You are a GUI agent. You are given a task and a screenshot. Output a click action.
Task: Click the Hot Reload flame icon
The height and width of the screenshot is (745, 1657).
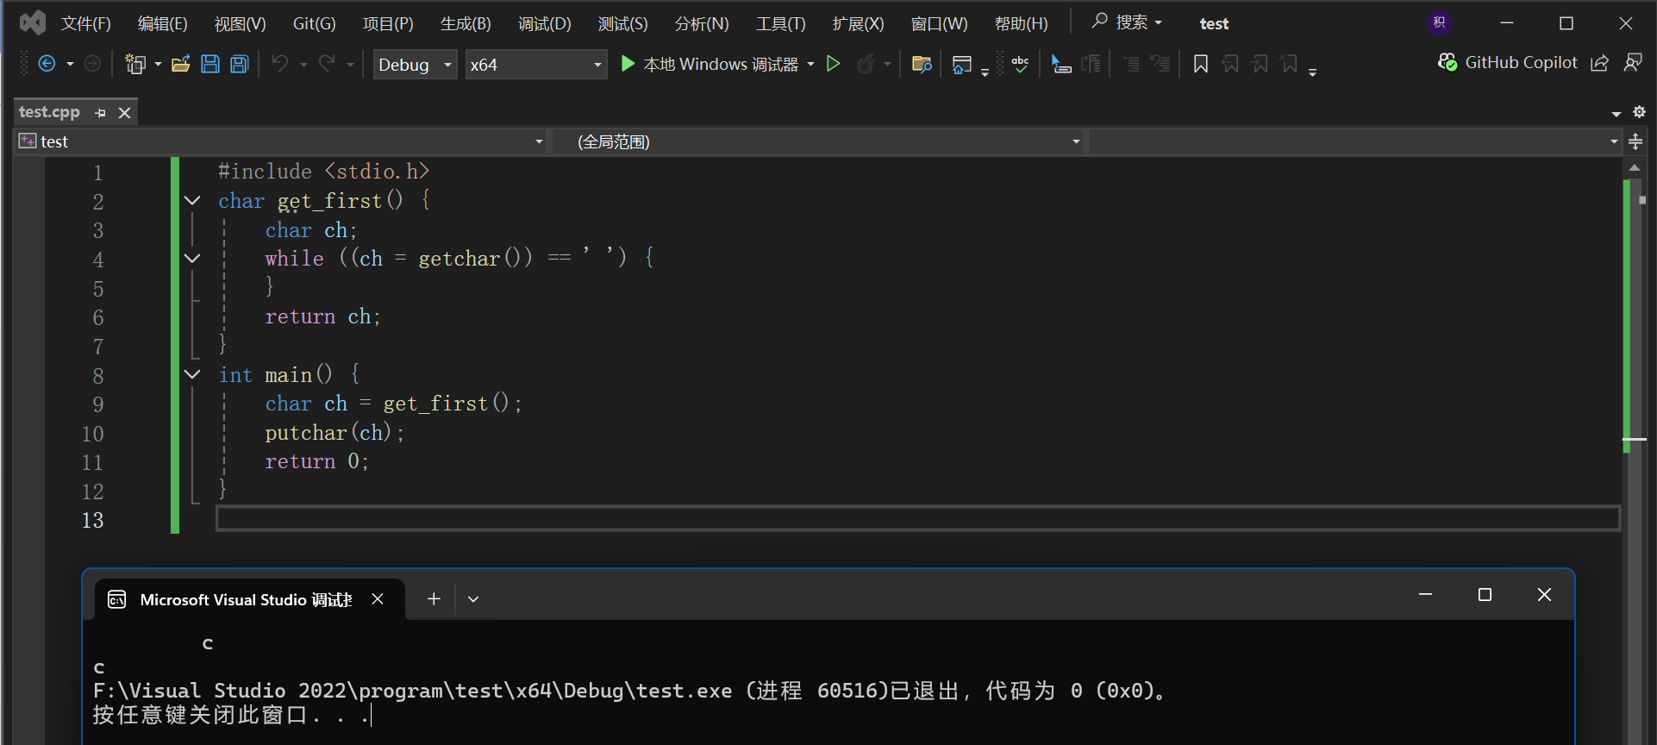pos(866,64)
